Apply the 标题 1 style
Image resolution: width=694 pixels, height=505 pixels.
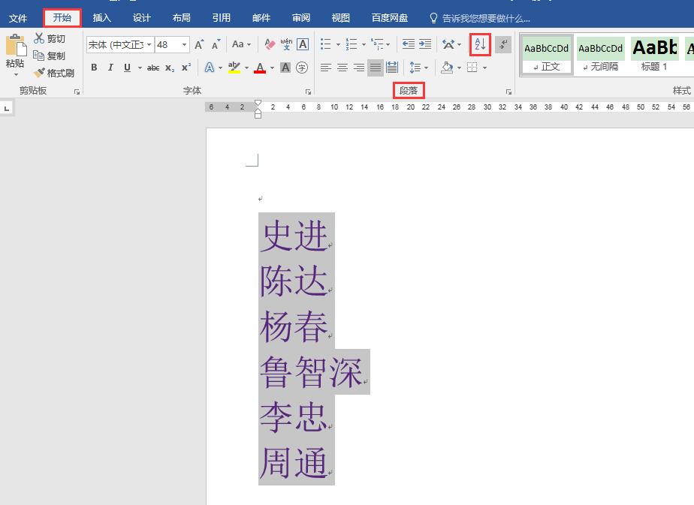(x=654, y=54)
